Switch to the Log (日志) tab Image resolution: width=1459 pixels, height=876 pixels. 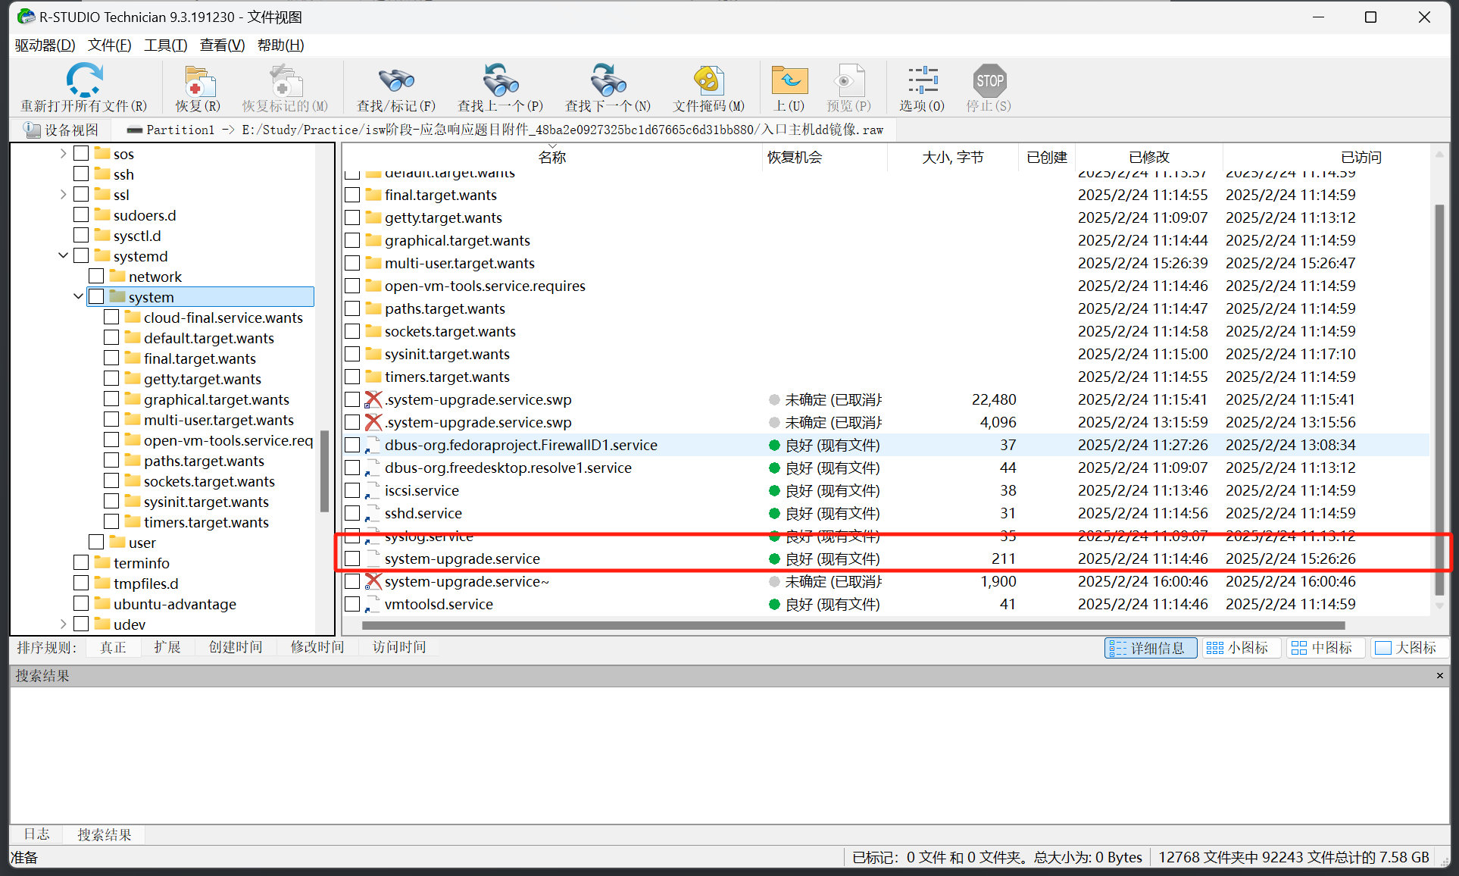click(36, 834)
